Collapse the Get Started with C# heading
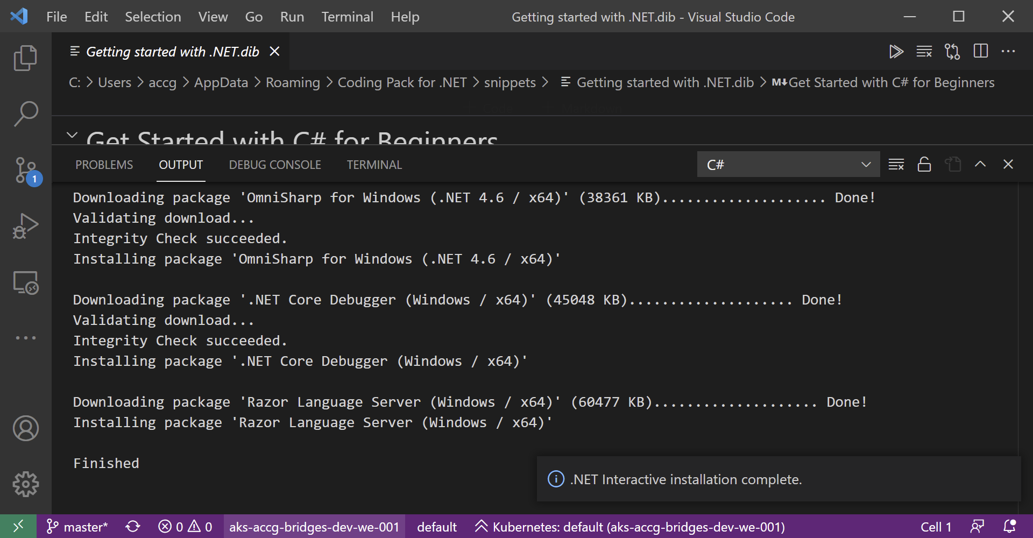The image size is (1033, 538). tap(72, 135)
